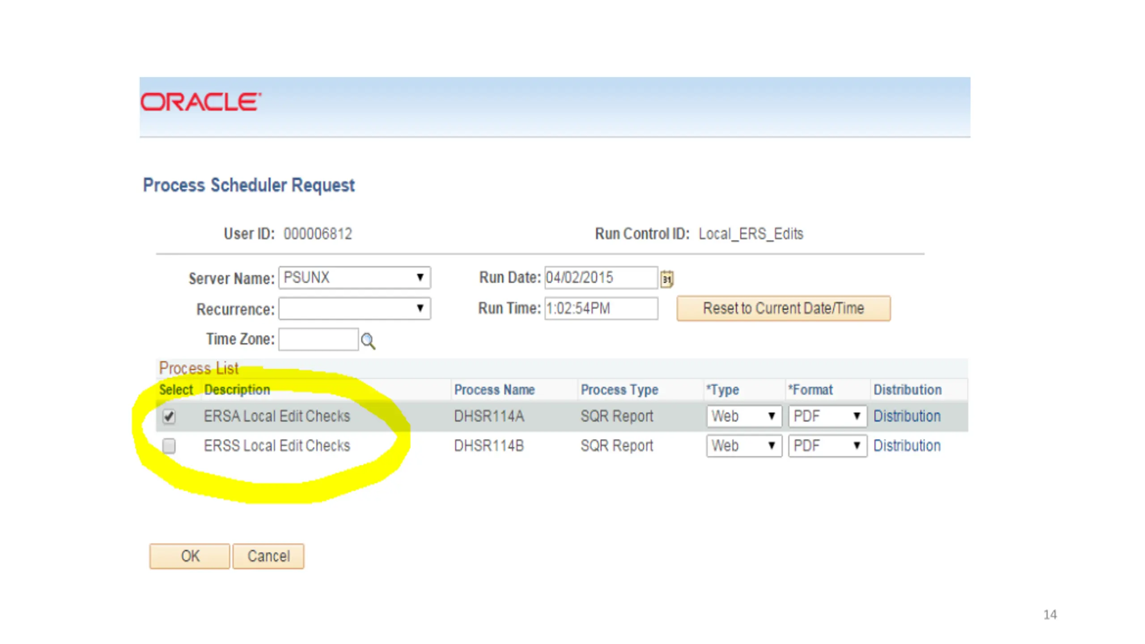Confirm the request with OK
Viewport: 1145px width, 644px height.
click(x=190, y=556)
